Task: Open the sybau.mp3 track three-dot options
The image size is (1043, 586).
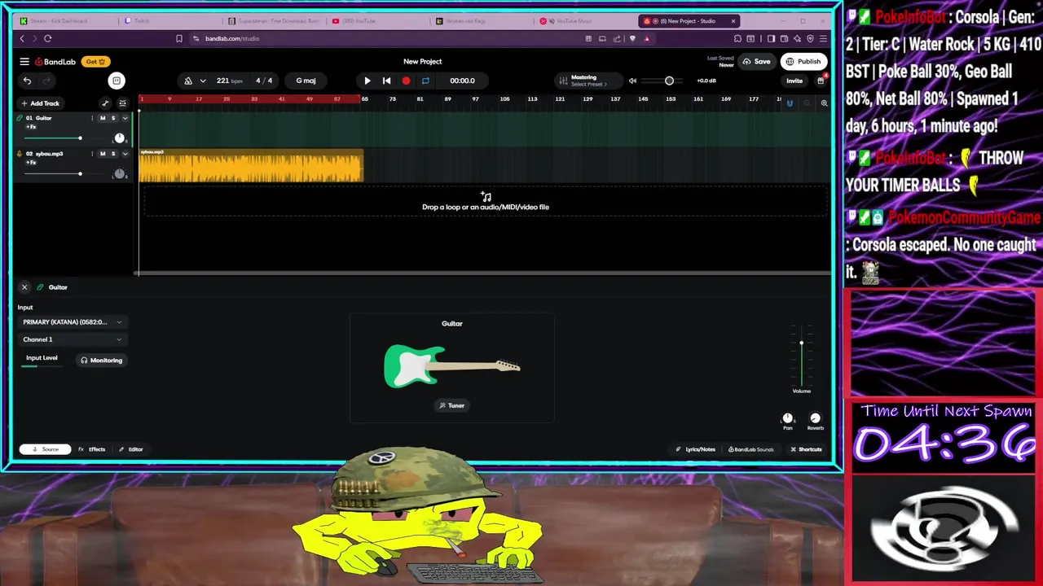Action: [x=92, y=154]
